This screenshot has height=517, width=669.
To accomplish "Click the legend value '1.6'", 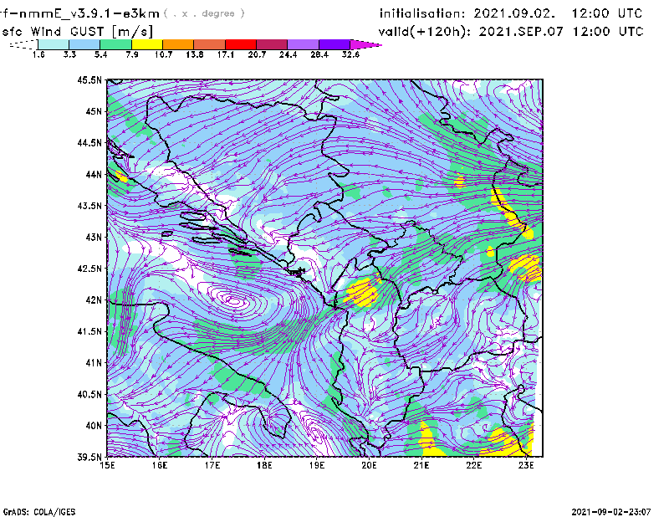I will coord(38,54).
